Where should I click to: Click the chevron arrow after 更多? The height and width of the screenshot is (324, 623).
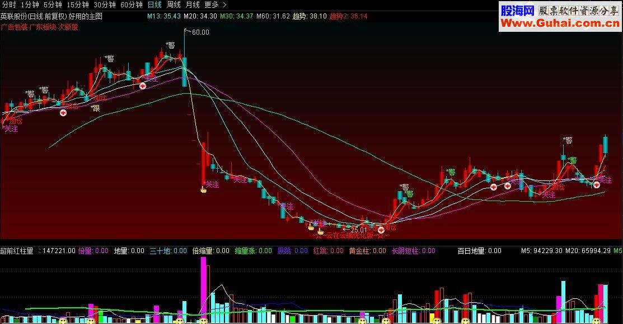(224, 5)
